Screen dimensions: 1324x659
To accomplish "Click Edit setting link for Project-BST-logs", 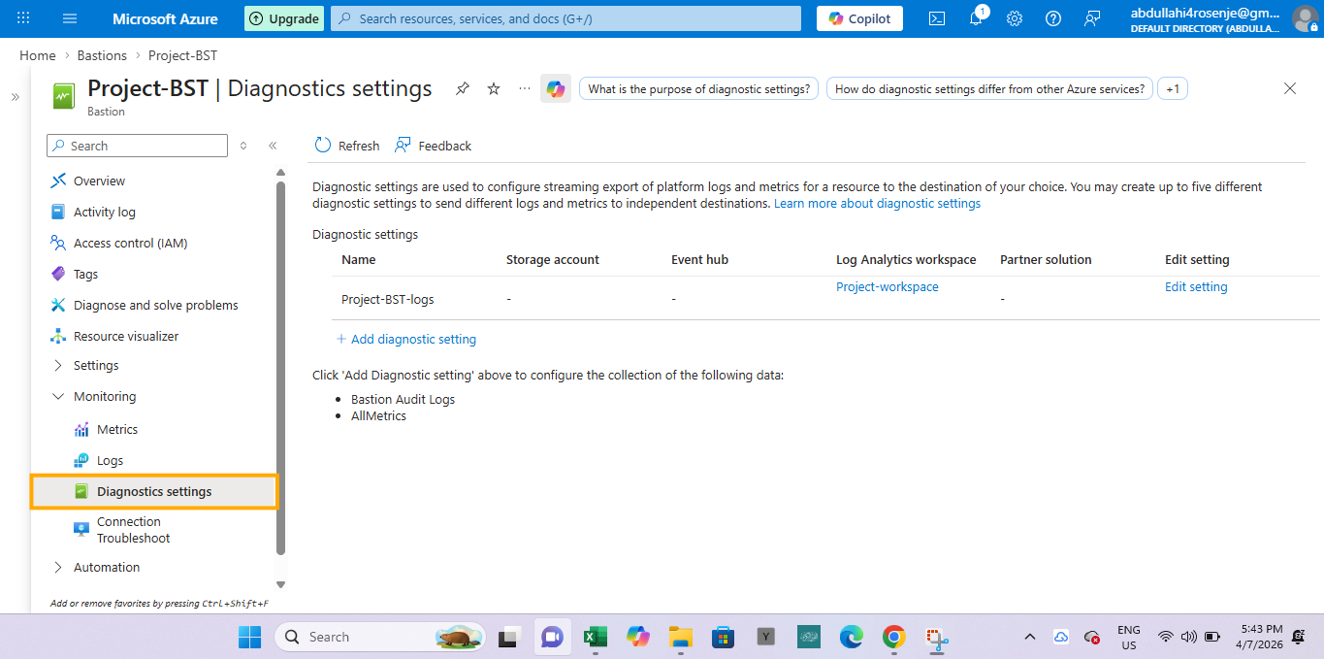I will (x=1196, y=287).
